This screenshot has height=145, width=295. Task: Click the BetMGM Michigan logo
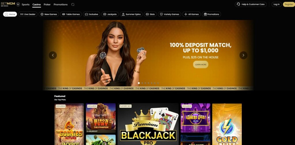[x=8, y=4]
